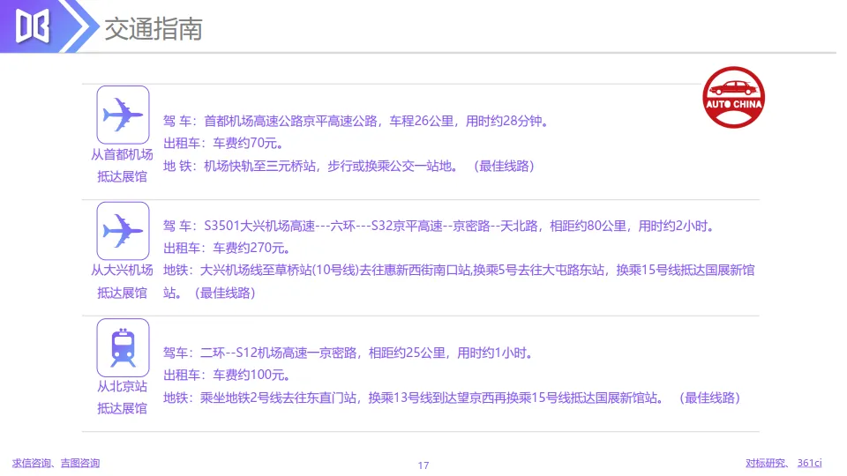Click 出租车: 车费约70元 line
Viewport: 847px width, 476px height.
tap(223, 143)
